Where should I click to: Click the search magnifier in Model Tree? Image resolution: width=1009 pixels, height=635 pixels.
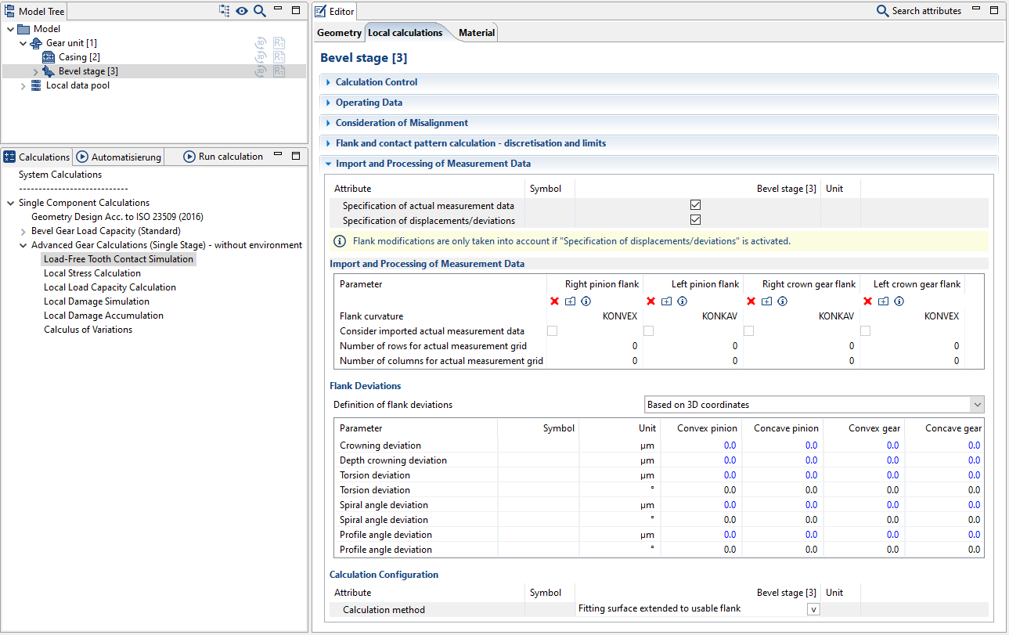point(259,11)
